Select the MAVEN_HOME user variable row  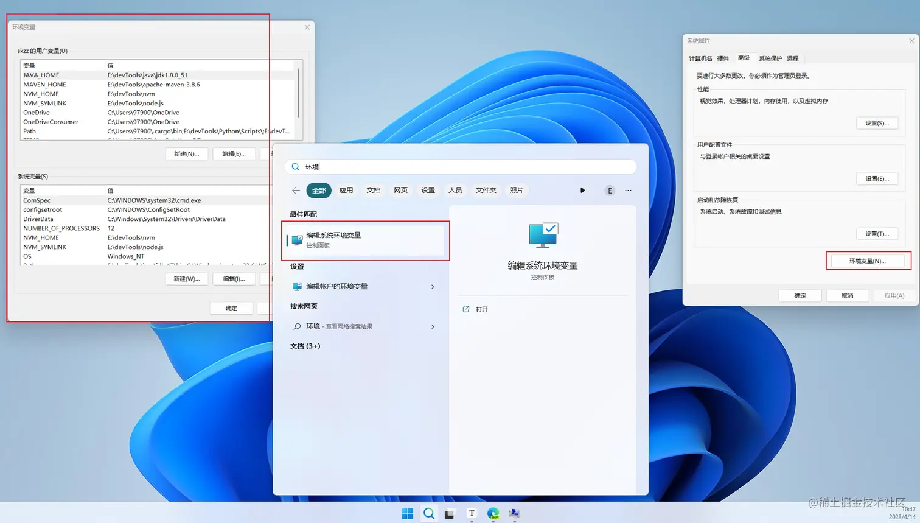158,85
